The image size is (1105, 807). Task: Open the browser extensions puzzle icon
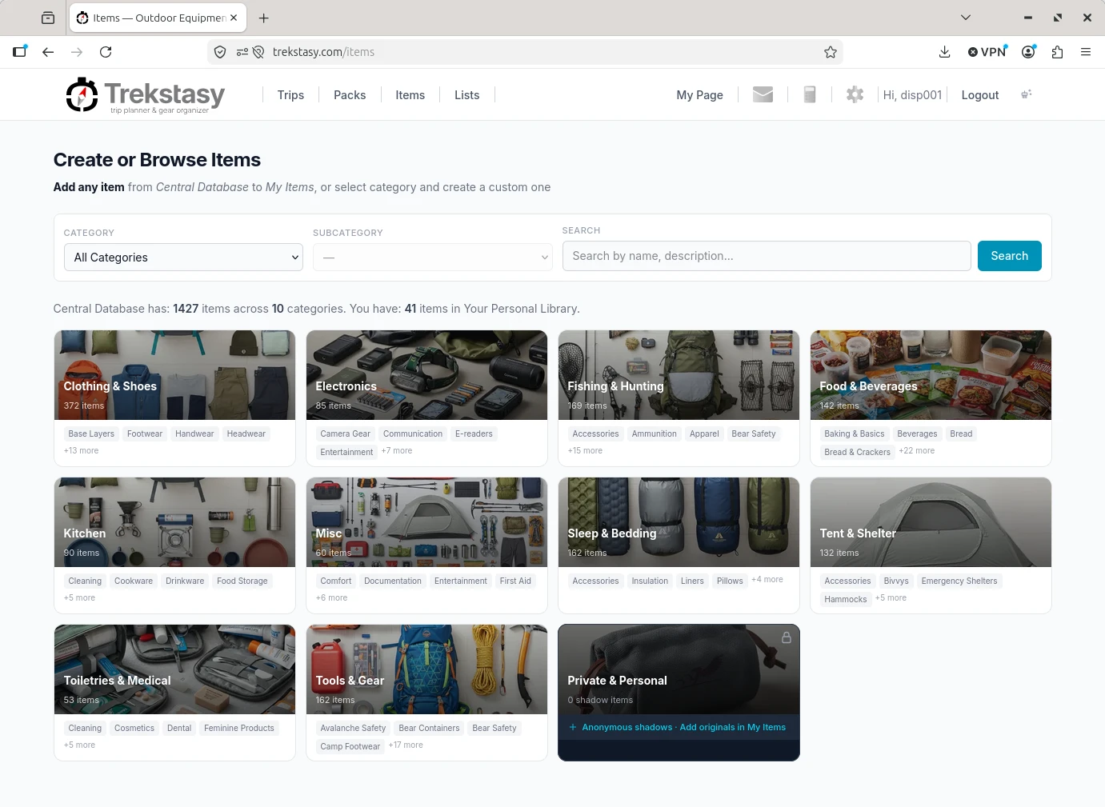tap(1057, 52)
